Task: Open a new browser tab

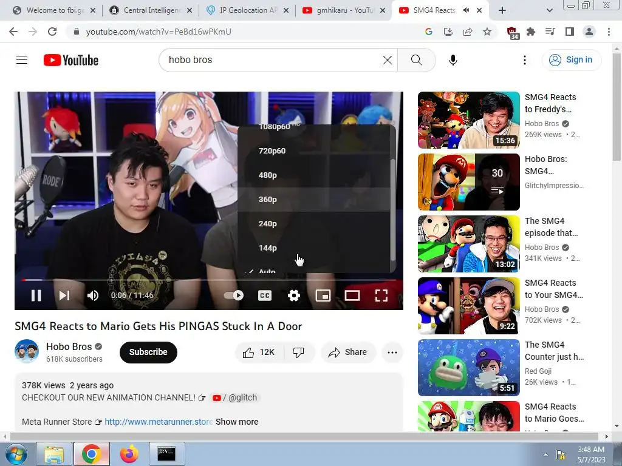Action: pos(502,11)
